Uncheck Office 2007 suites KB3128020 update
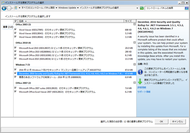Screen dimensions: 190x133 (x=15, y=88)
